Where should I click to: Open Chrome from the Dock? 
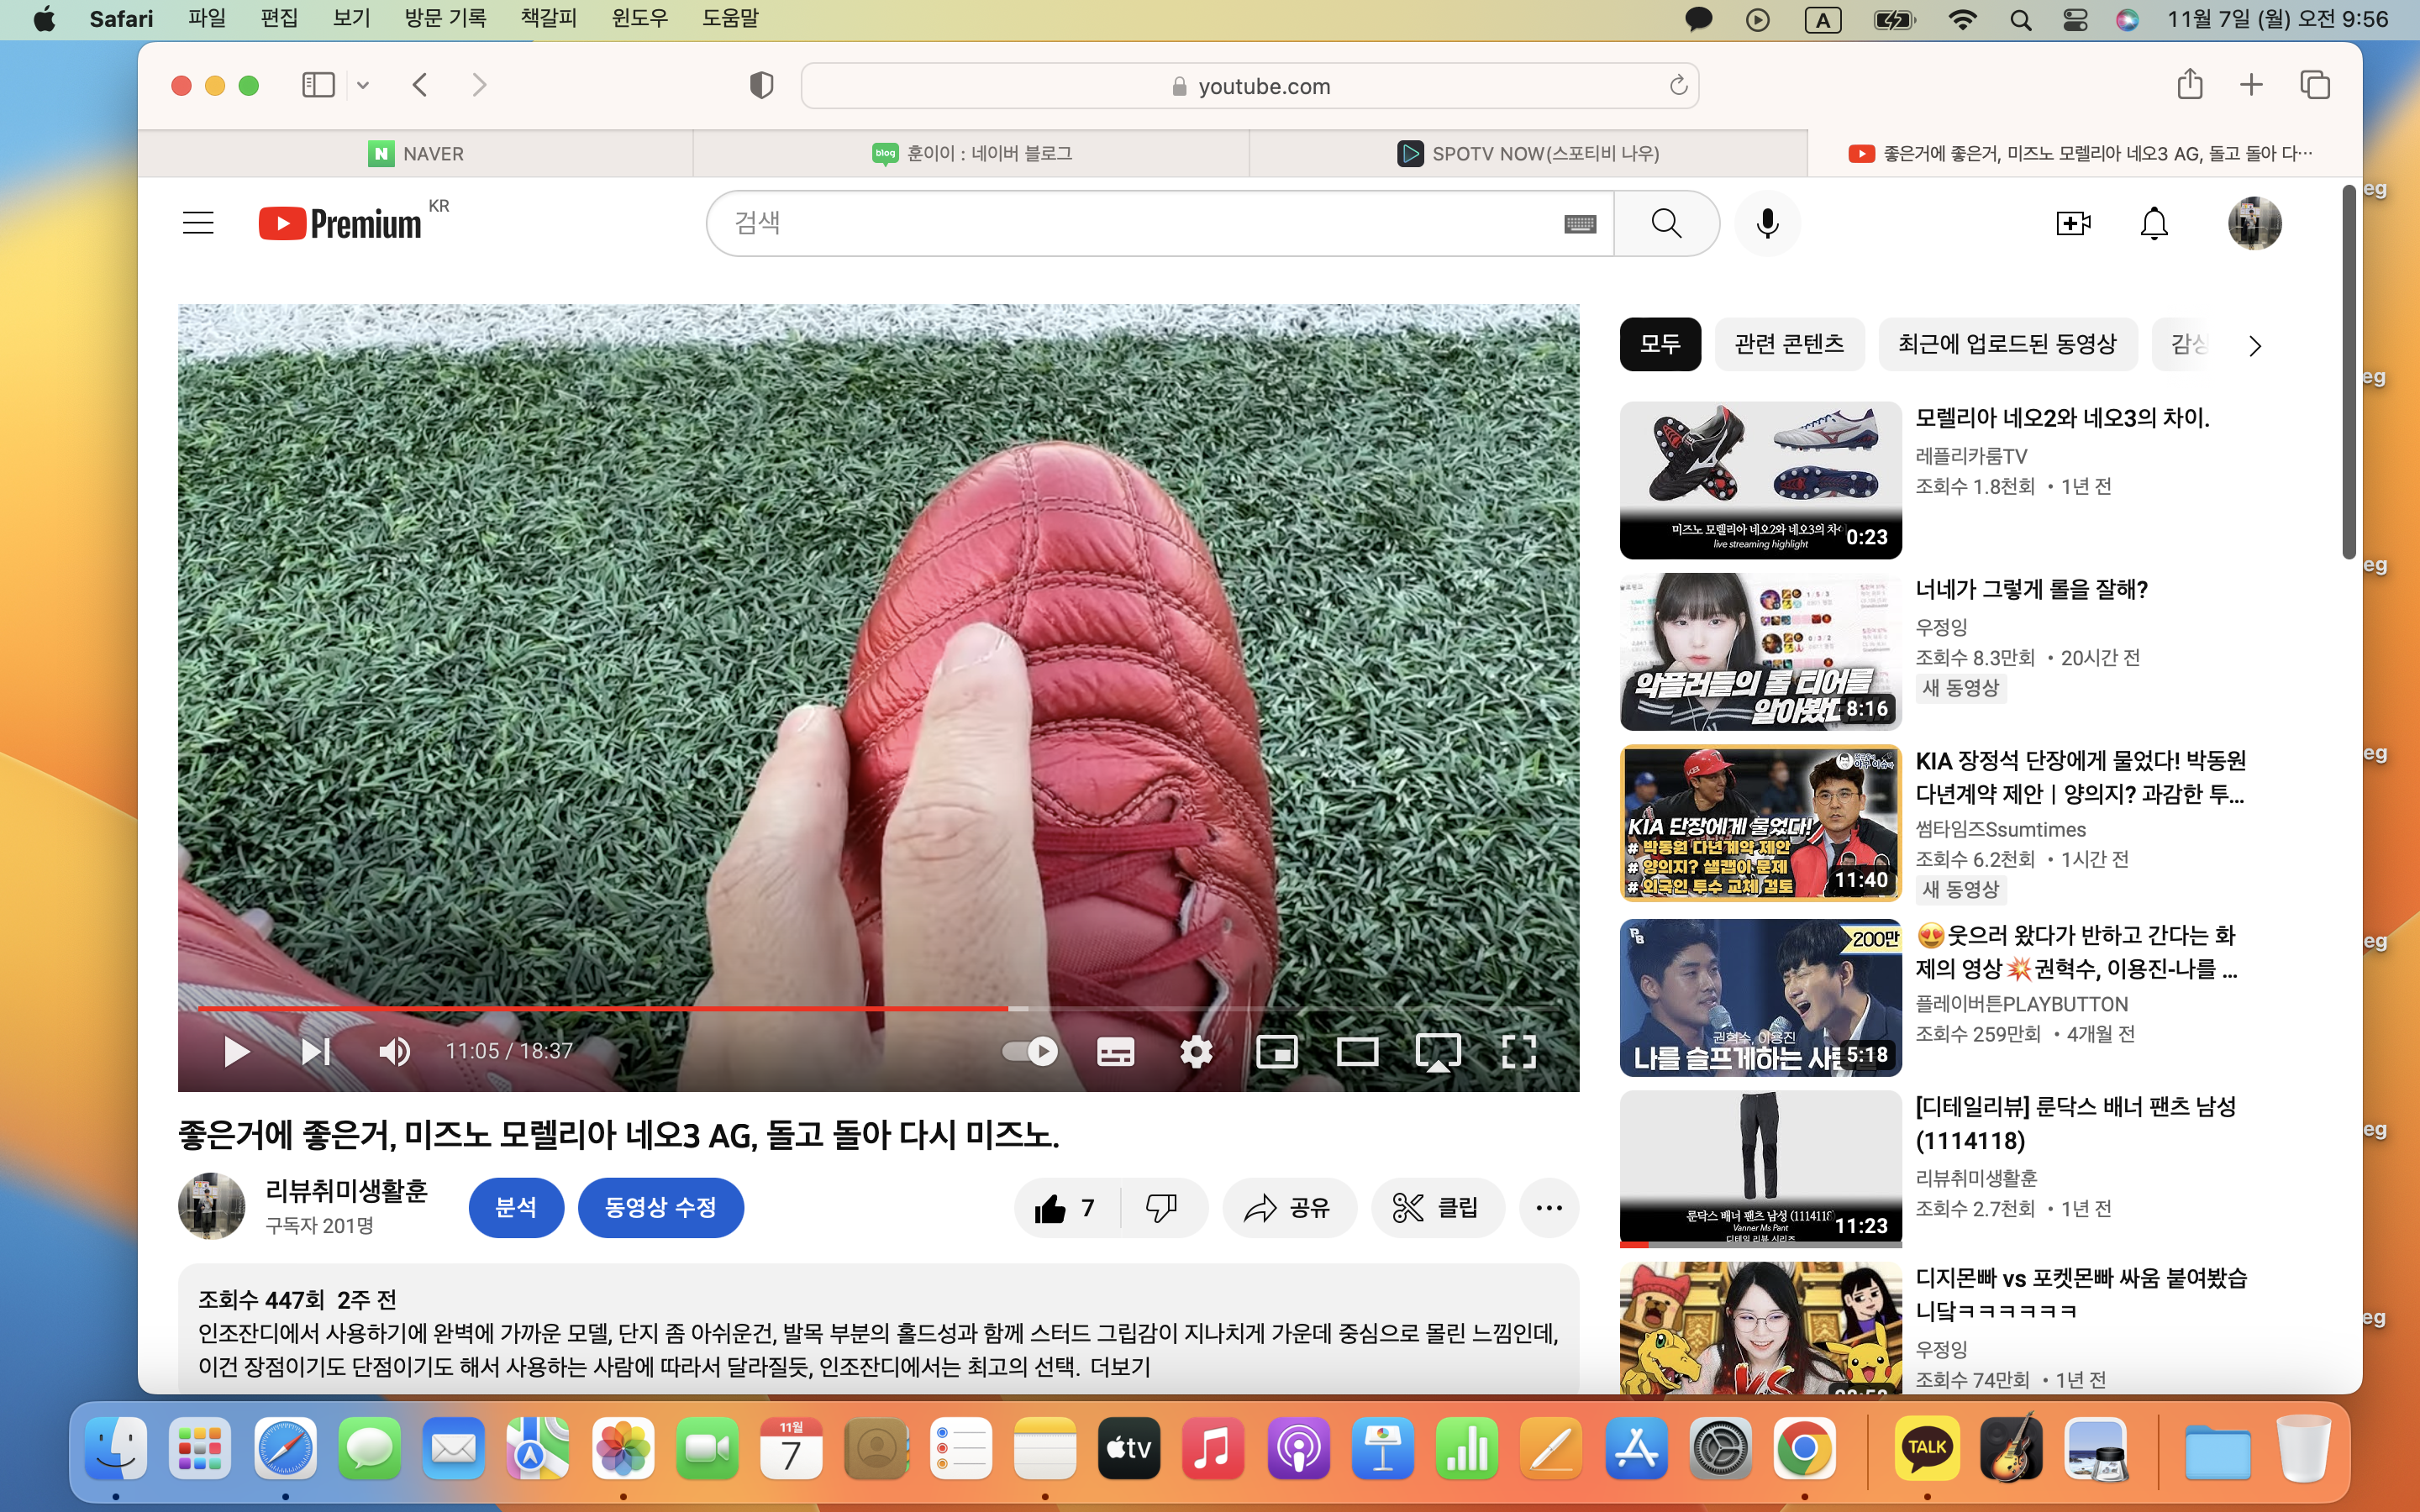(1804, 1448)
